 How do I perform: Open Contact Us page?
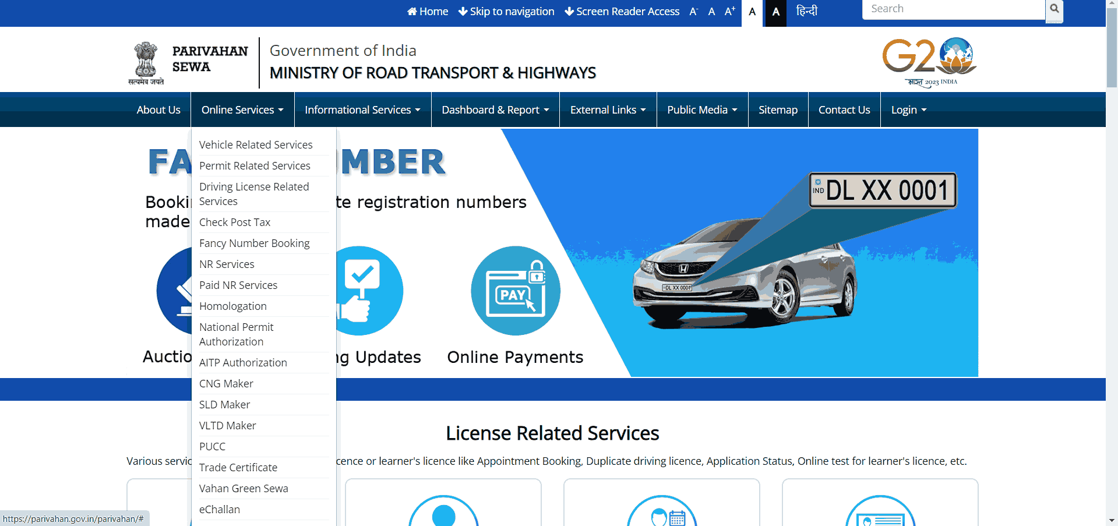(x=844, y=110)
